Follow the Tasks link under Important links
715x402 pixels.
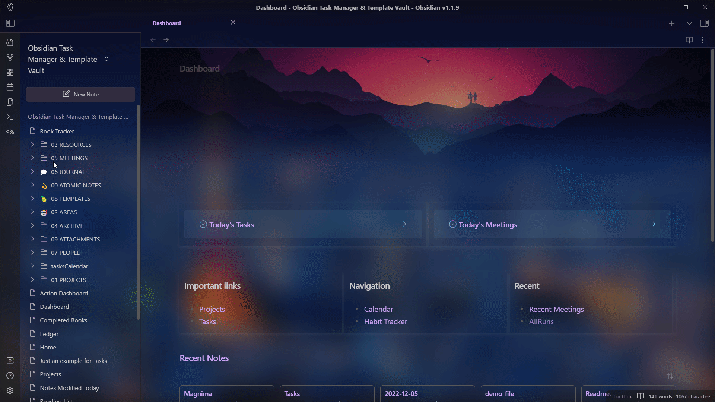(x=207, y=322)
